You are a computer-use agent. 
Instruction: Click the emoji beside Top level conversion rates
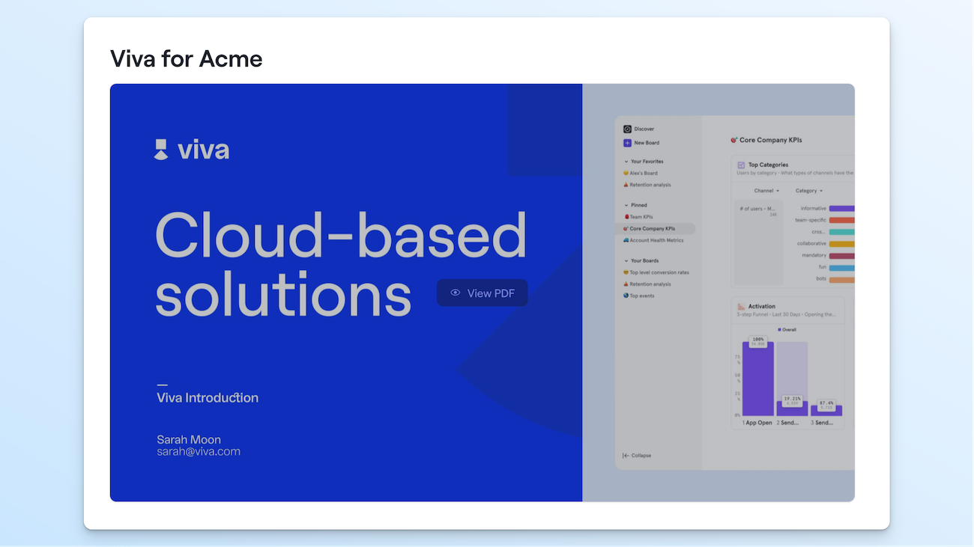pos(626,272)
